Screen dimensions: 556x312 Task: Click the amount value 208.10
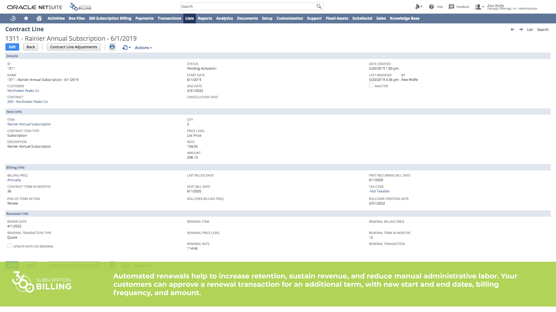192,157
